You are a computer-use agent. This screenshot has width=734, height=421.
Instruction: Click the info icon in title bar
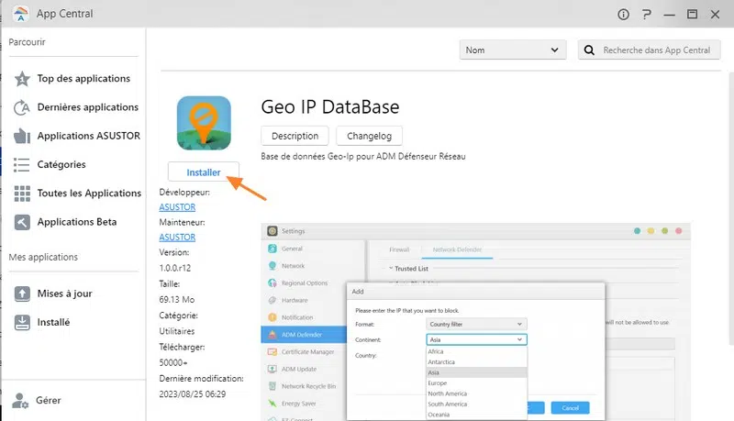pyautogui.click(x=623, y=15)
